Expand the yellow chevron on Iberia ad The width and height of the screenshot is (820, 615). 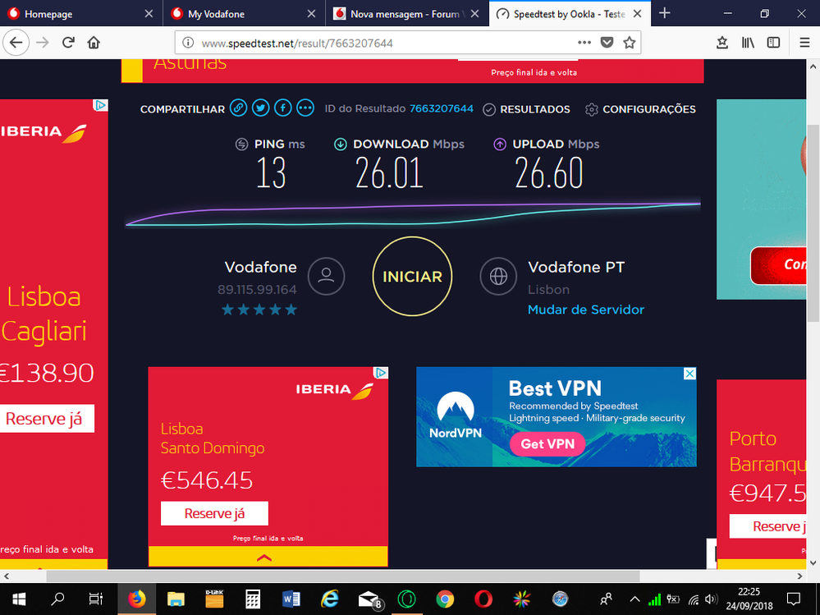(x=264, y=558)
